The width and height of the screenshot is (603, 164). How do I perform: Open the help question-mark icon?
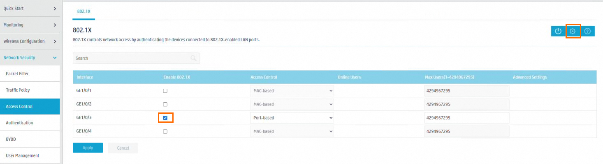click(x=587, y=31)
